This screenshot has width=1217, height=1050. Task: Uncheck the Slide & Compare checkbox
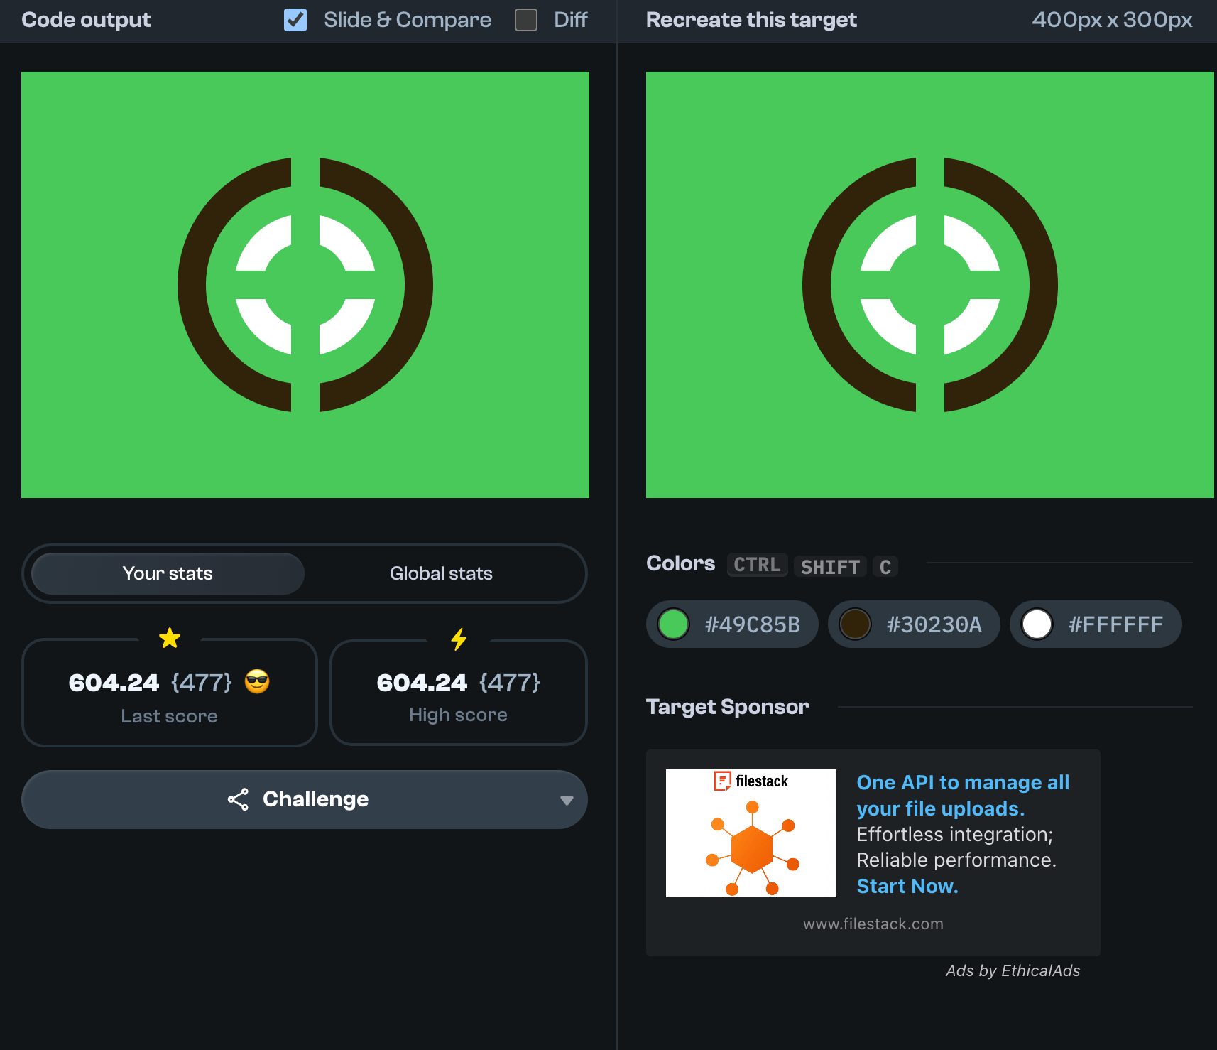(295, 20)
